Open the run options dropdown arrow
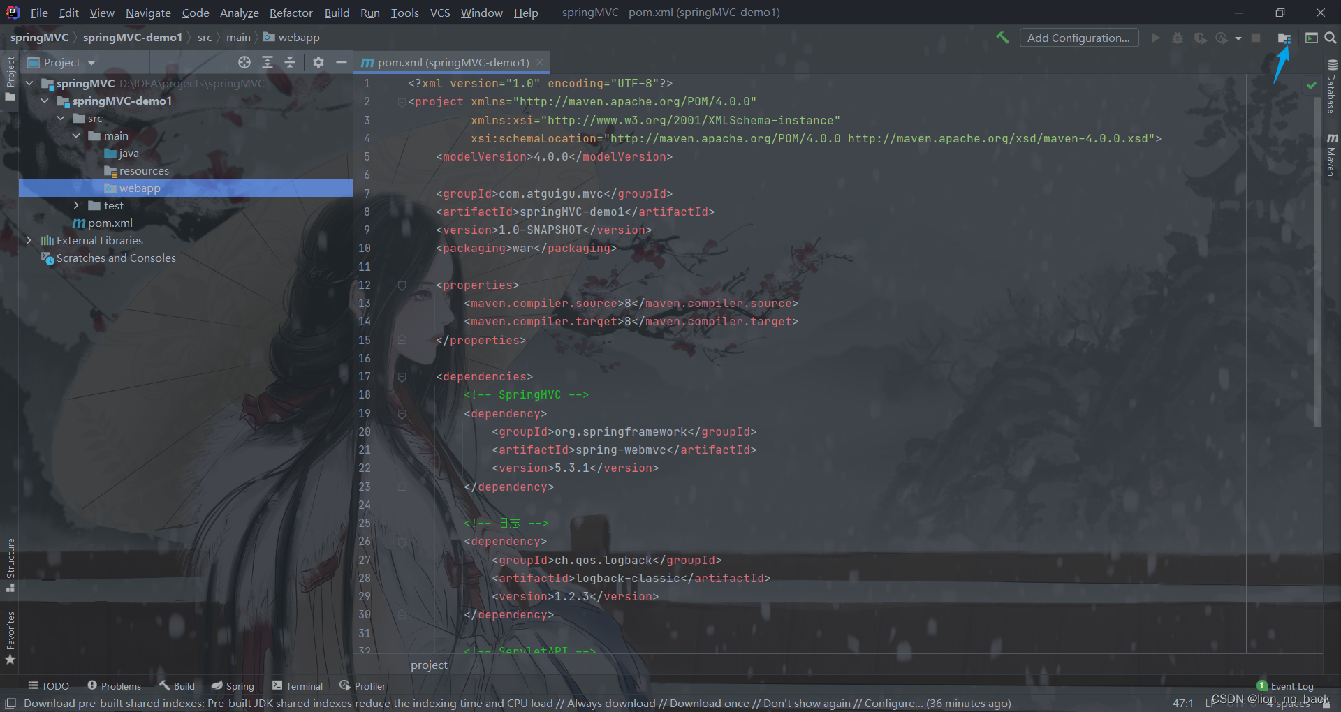Screen dimensions: 1341x712 (1238, 38)
